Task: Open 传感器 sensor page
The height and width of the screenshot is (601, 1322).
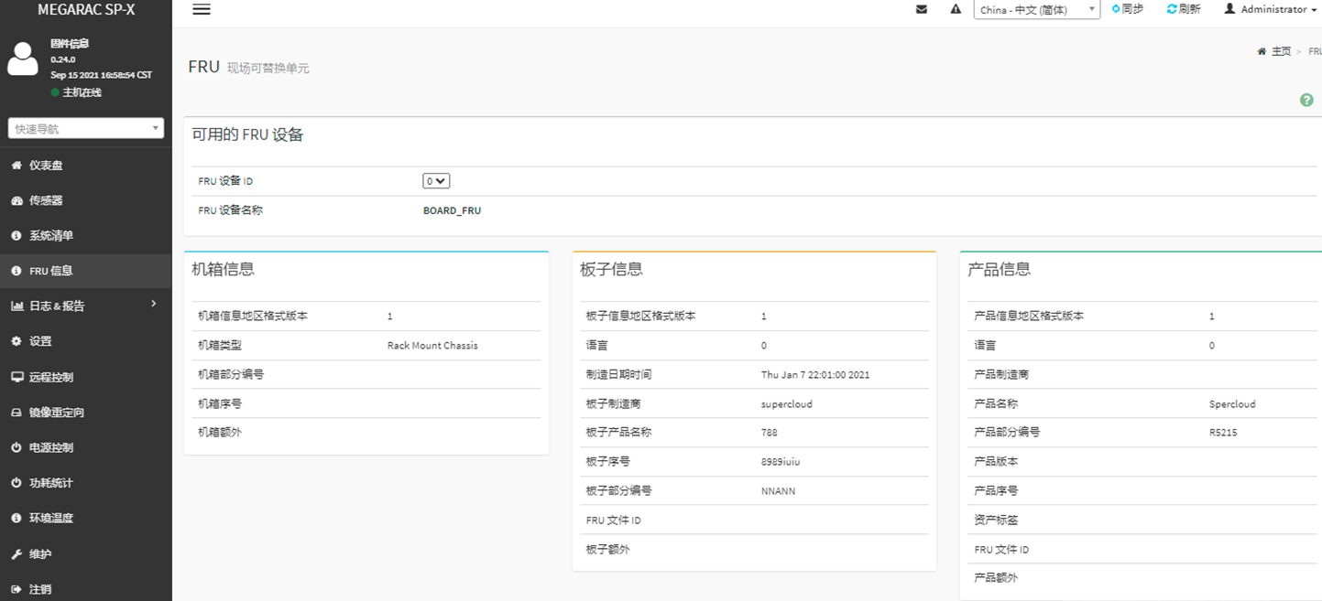Action: click(46, 200)
